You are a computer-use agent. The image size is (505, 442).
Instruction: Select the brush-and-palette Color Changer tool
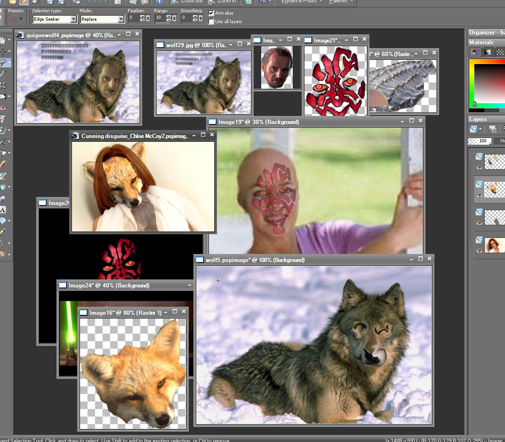pyautogui.click(x=3, y=176)
